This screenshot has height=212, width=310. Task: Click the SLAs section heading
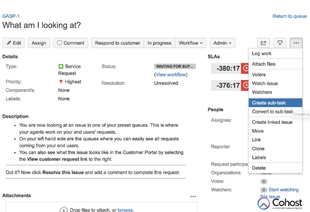(214, 57)
